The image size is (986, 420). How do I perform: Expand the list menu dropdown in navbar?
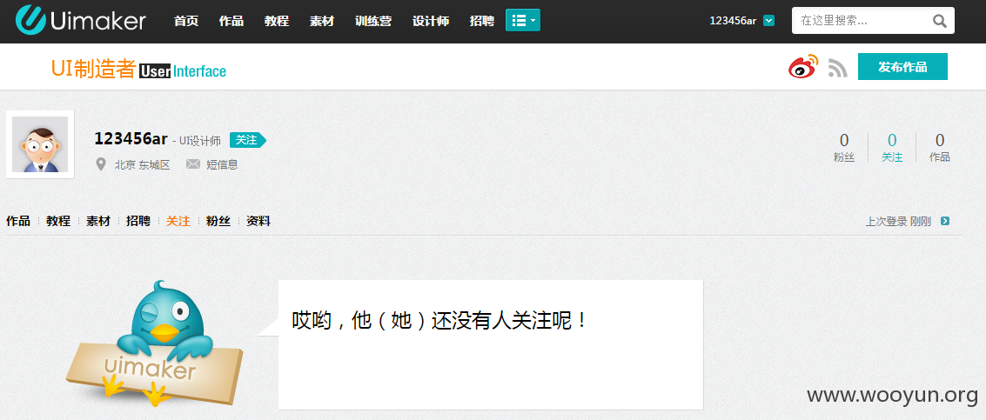click(522, 20)
